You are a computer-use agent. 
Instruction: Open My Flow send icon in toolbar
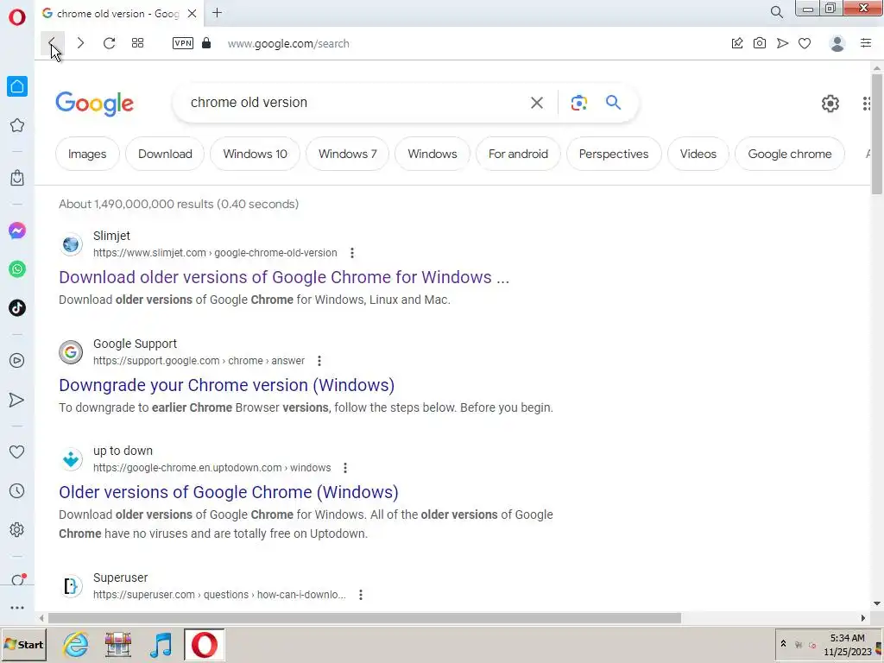[782, 43]
